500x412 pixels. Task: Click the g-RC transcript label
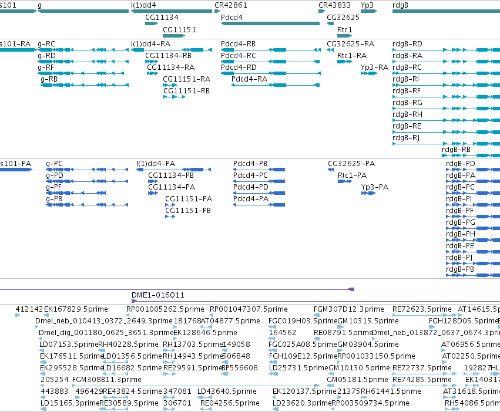pos(46,43)
